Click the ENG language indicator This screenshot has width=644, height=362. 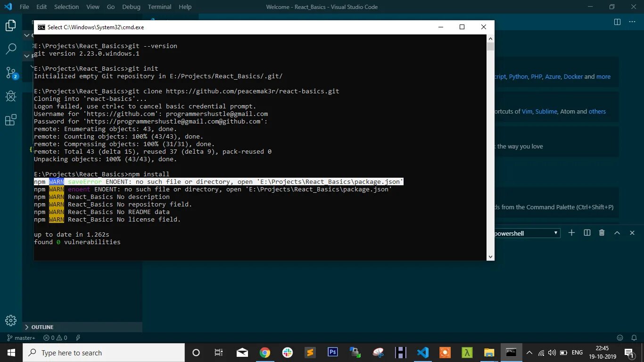[x=577, y=353]
